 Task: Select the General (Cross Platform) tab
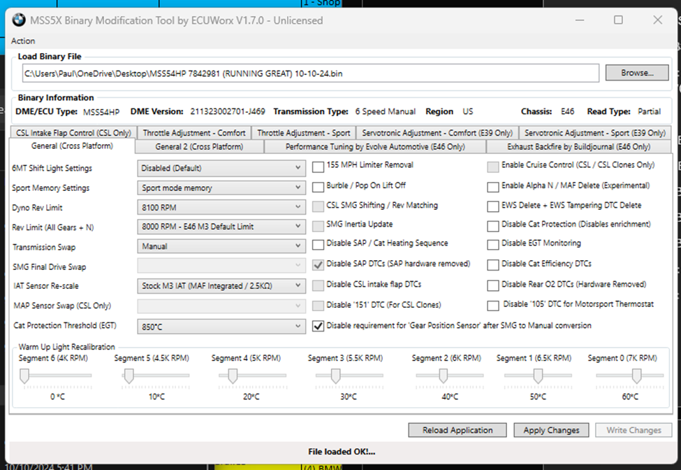click(72, 145)
